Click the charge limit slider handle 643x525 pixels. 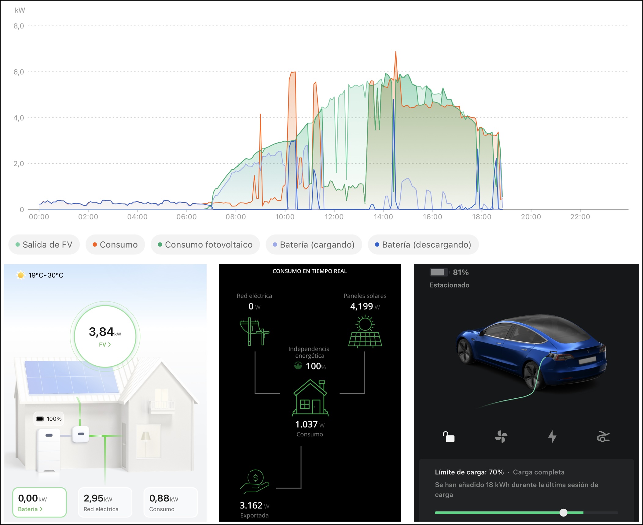[x=563, y=512]
